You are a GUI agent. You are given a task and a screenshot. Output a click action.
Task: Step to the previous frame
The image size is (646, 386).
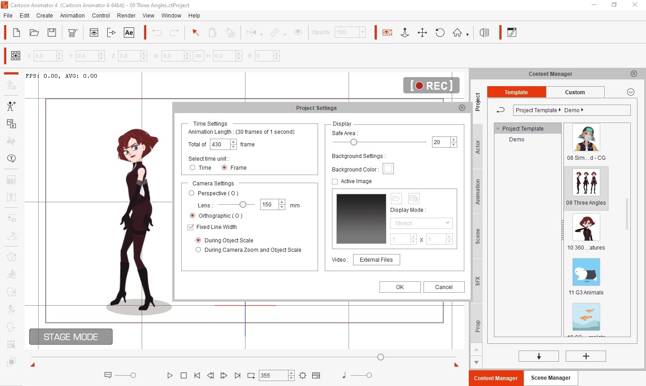coord(210,376)
